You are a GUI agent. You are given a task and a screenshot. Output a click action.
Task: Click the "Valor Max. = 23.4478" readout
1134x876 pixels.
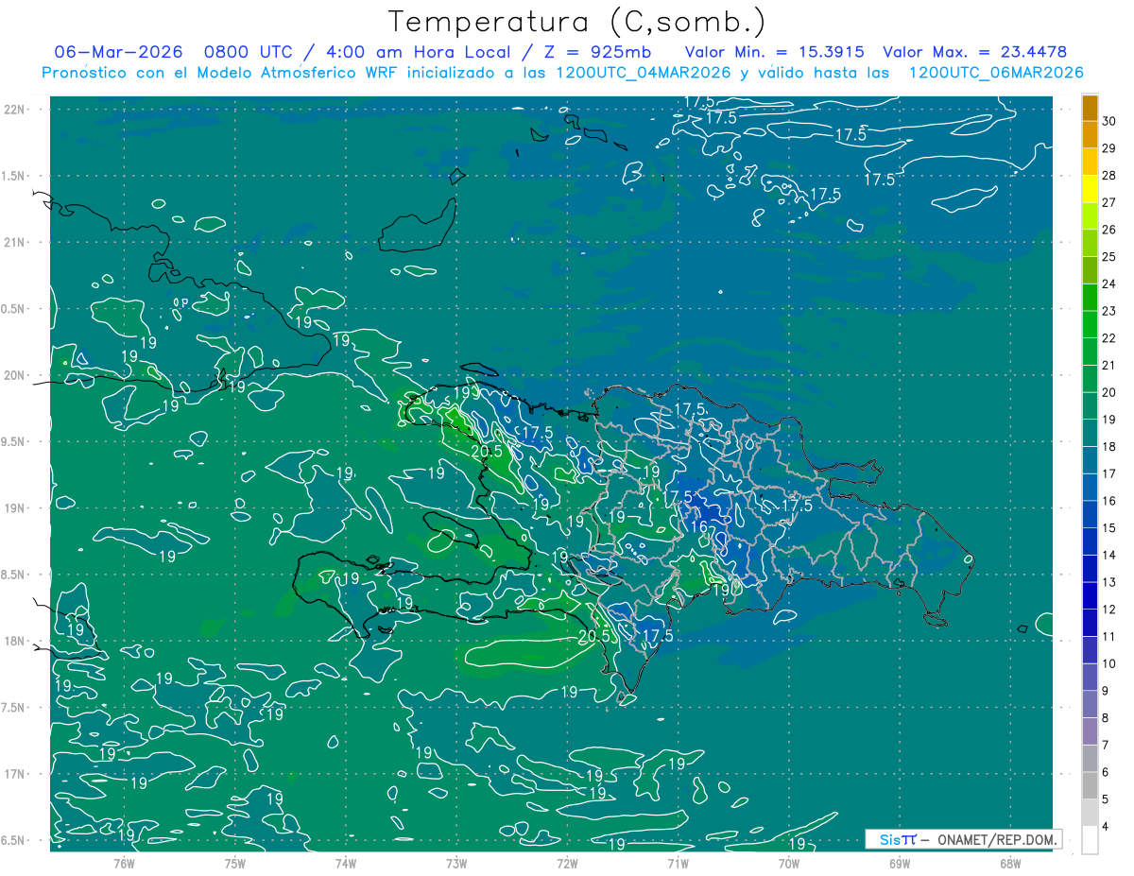975,52
